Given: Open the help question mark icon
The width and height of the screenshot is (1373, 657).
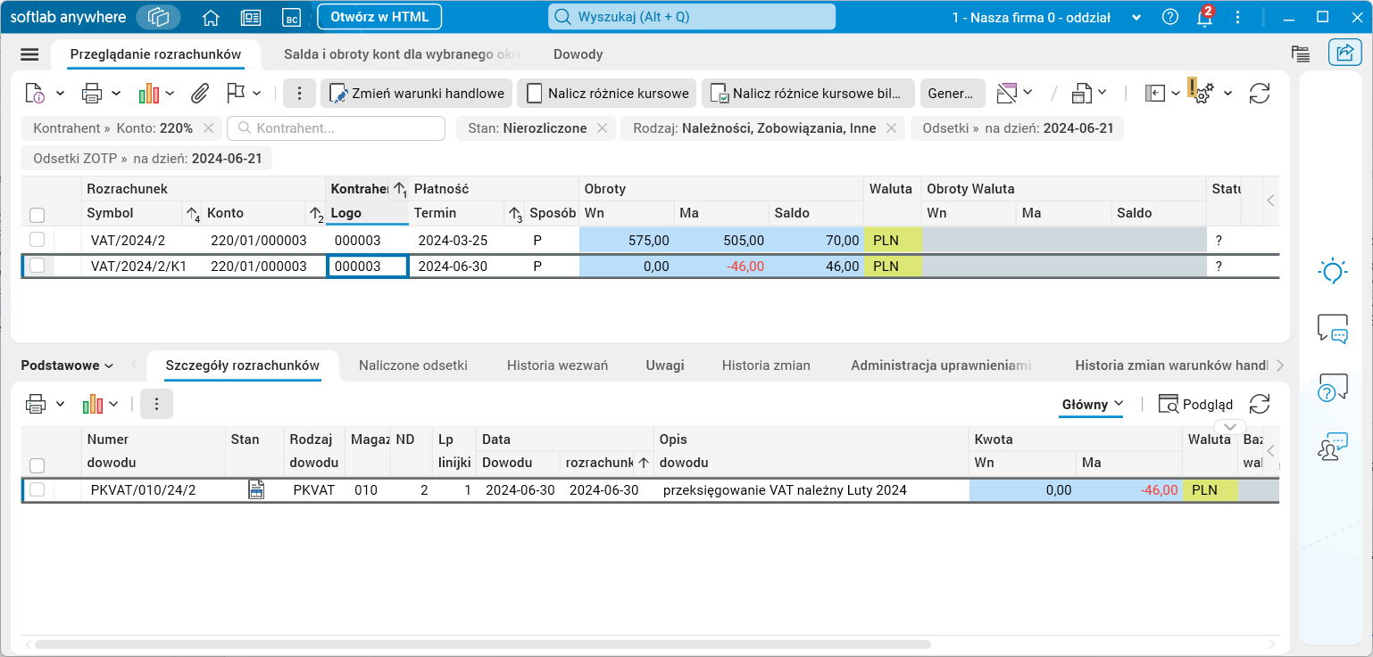Looking at the screenshot, I should click(1170, 17).
